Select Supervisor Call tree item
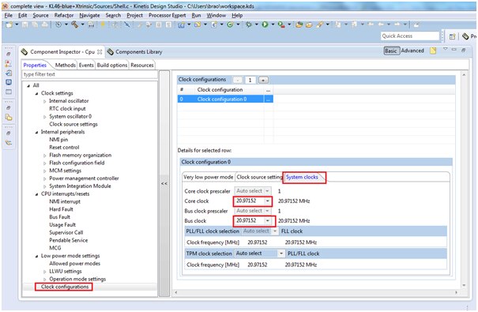 (66, 232)
